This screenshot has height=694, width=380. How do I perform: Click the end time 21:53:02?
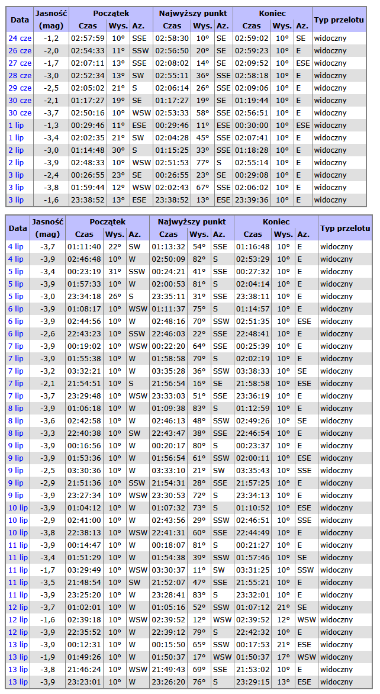click(252, 669)
